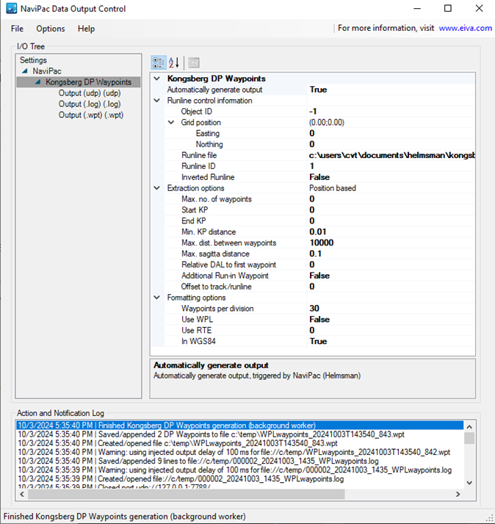The width and height of the screenshot is (495, 524).
Task: Toggle the Use WPL False value
Action: coord(391,320)
